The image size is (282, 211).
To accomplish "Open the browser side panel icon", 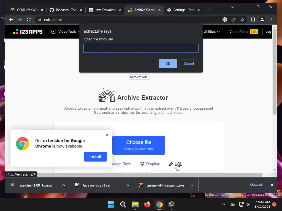I will (253, 20).
